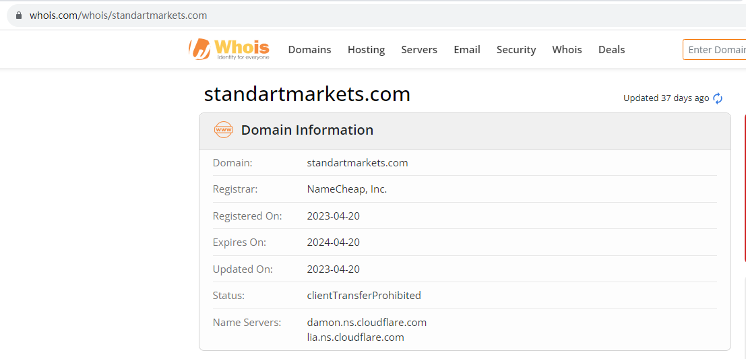Click the Name Servers: label

click(247, 323)
